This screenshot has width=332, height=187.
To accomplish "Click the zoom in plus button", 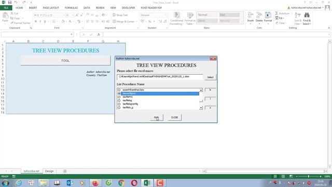I will coord(321,177).
